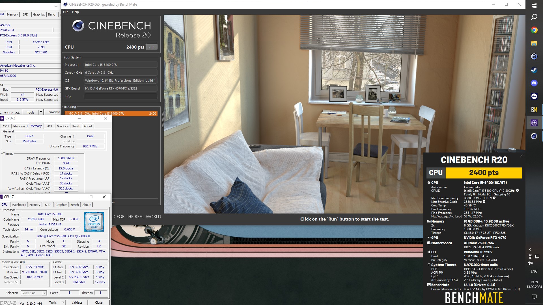This screenshot has height=305, width=543.
Task: Select Bench tab in middle CPU-Z window
Action: (76, 126)
